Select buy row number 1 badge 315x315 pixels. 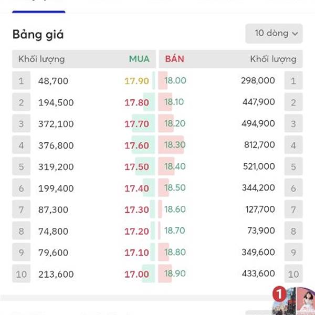22,80
